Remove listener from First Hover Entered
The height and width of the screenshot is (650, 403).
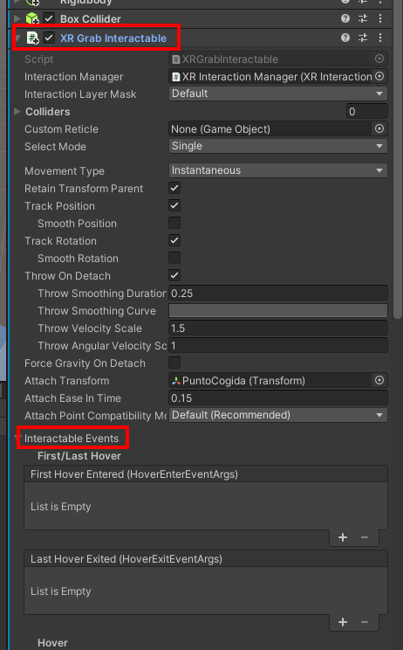pos(365,537)
